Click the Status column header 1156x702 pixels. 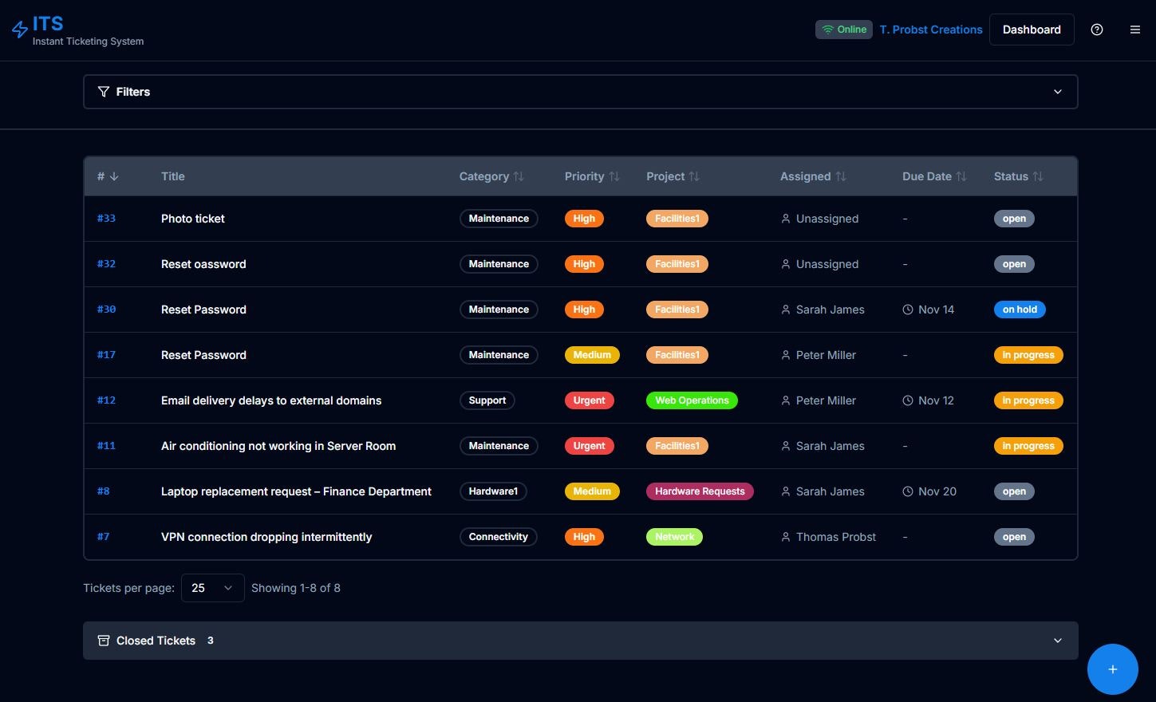(x=1018, y=176)
